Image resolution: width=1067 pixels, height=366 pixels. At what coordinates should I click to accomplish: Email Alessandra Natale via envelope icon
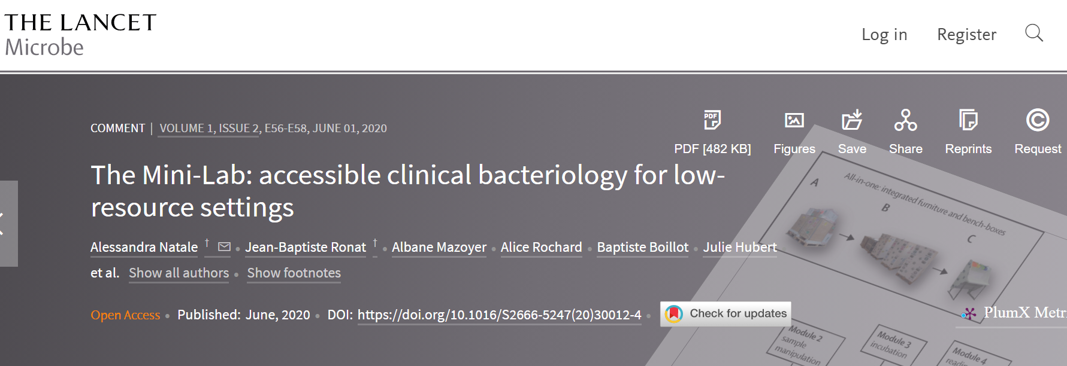[224, 246]
